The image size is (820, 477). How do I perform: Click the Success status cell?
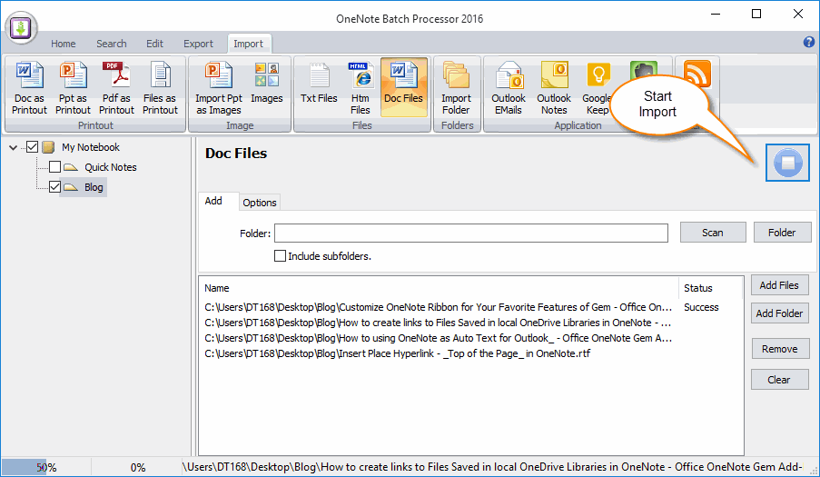tap(701, 307)
